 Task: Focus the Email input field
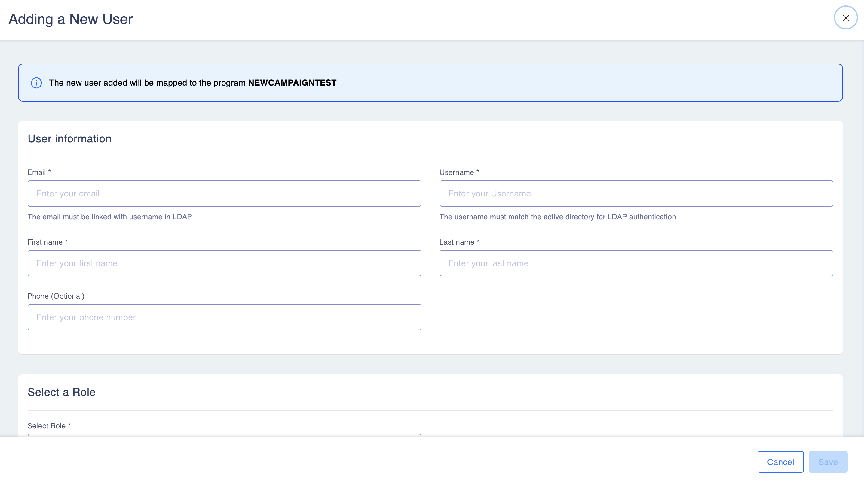(224, 193)
